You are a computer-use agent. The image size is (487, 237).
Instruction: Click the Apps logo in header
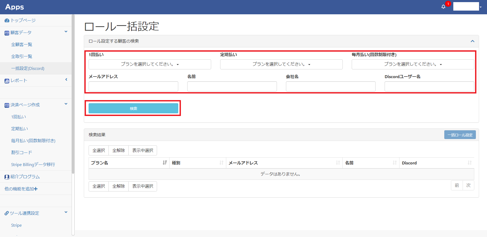(15, 7)
